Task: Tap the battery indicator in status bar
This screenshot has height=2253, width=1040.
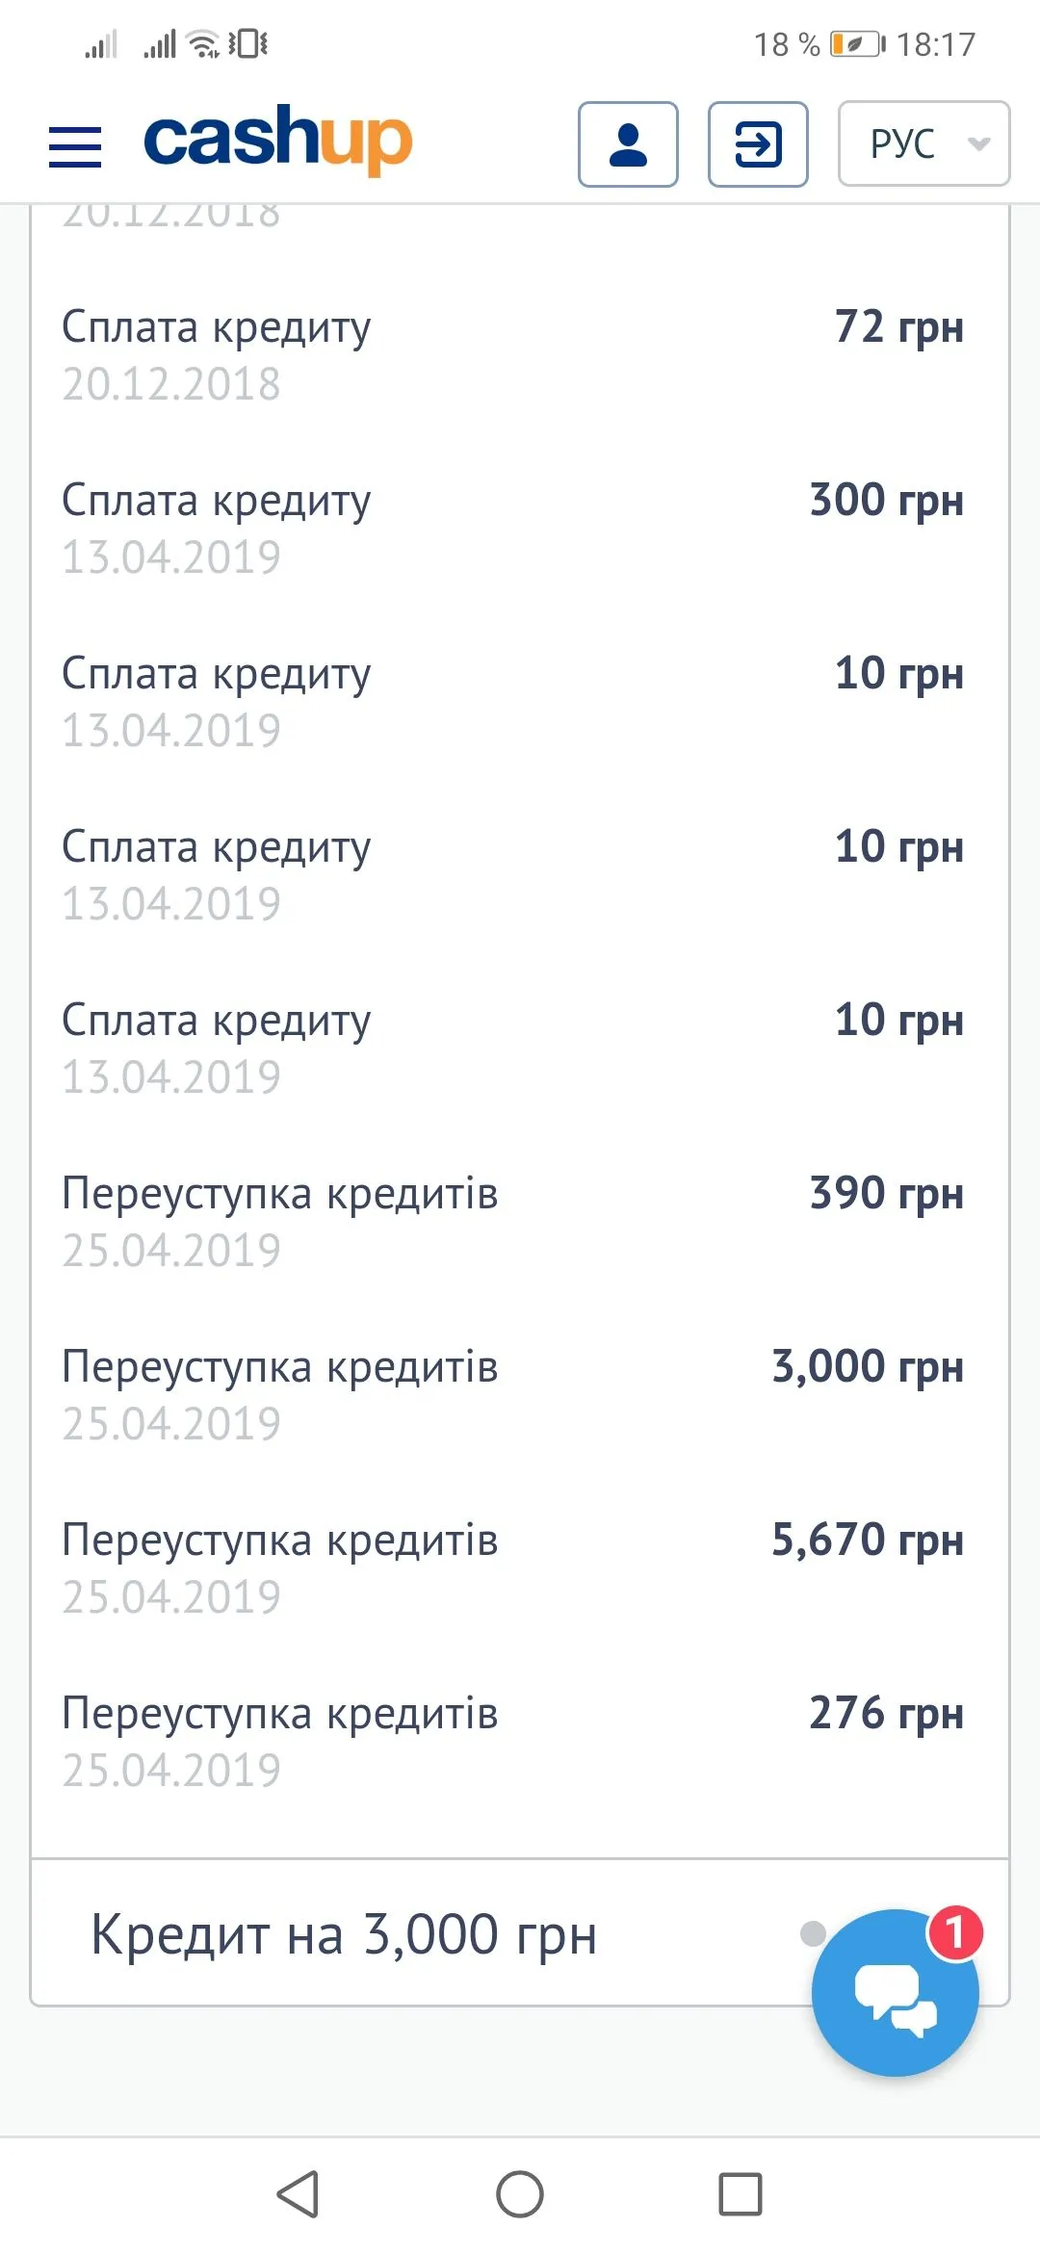Action: [x=857, y=44]
